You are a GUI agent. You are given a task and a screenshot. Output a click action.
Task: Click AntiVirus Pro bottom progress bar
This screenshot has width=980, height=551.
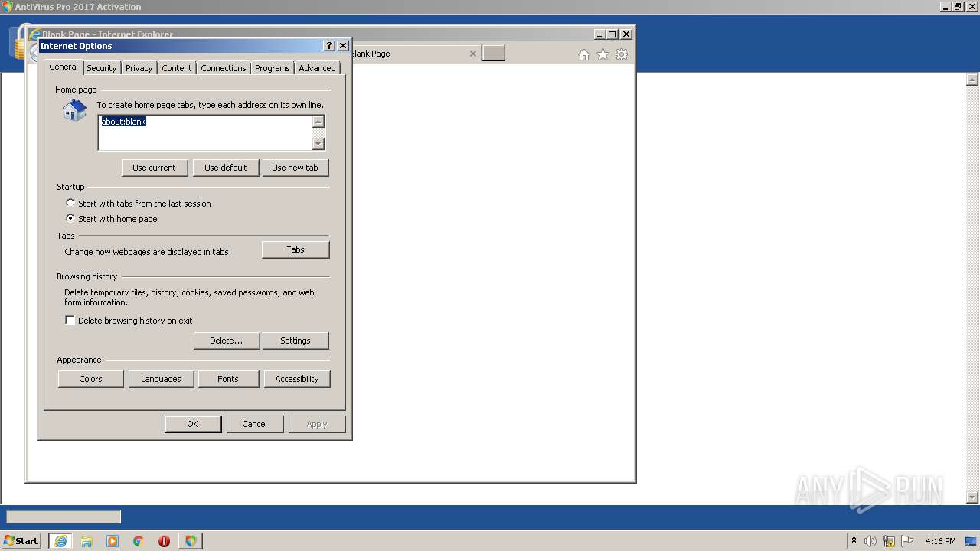pyautogui.click(x=64, y=517)
